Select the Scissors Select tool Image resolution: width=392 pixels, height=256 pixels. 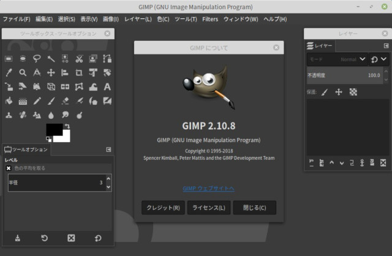pyautogui.click(x=79, y=59)
